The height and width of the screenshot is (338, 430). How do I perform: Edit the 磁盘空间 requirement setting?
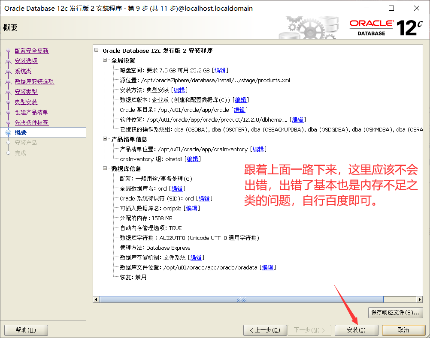[220, 70]
